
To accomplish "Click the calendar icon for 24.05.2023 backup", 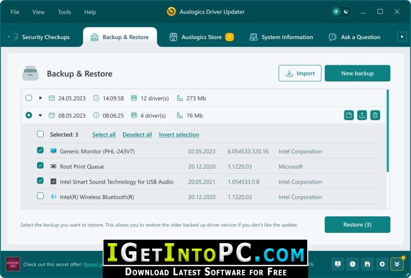I will [52, 98].
